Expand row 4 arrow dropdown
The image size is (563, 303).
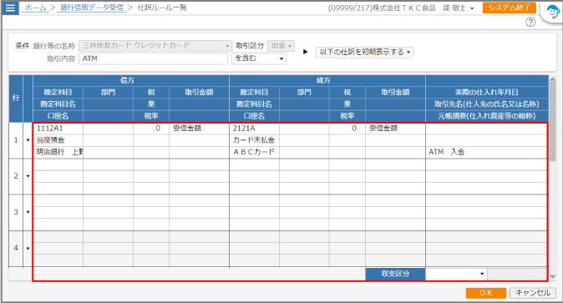(28, 249)
